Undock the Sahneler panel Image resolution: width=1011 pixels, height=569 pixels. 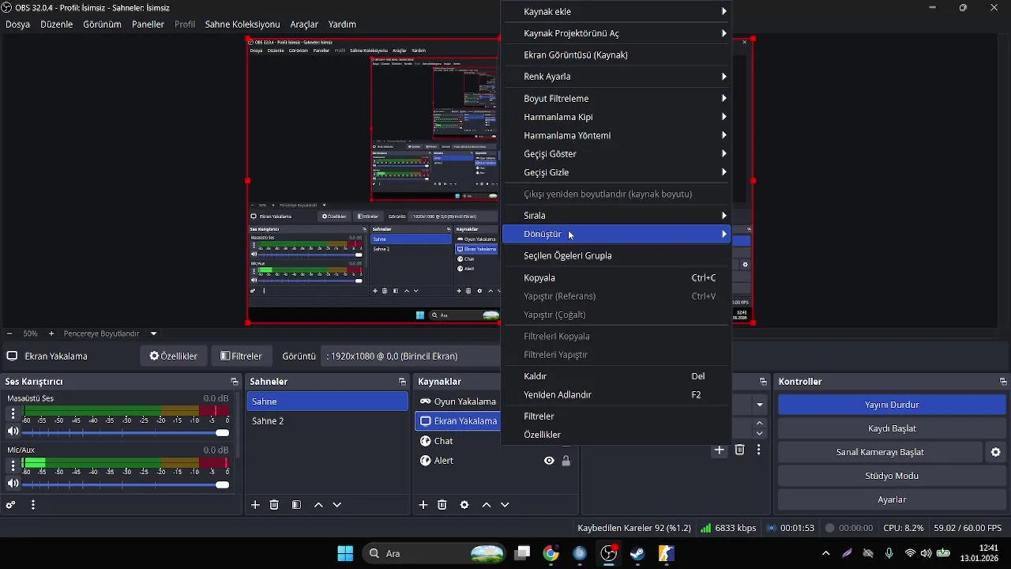coord(403,382)
